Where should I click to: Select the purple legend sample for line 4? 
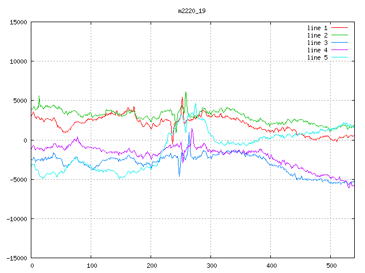(339, 50)
